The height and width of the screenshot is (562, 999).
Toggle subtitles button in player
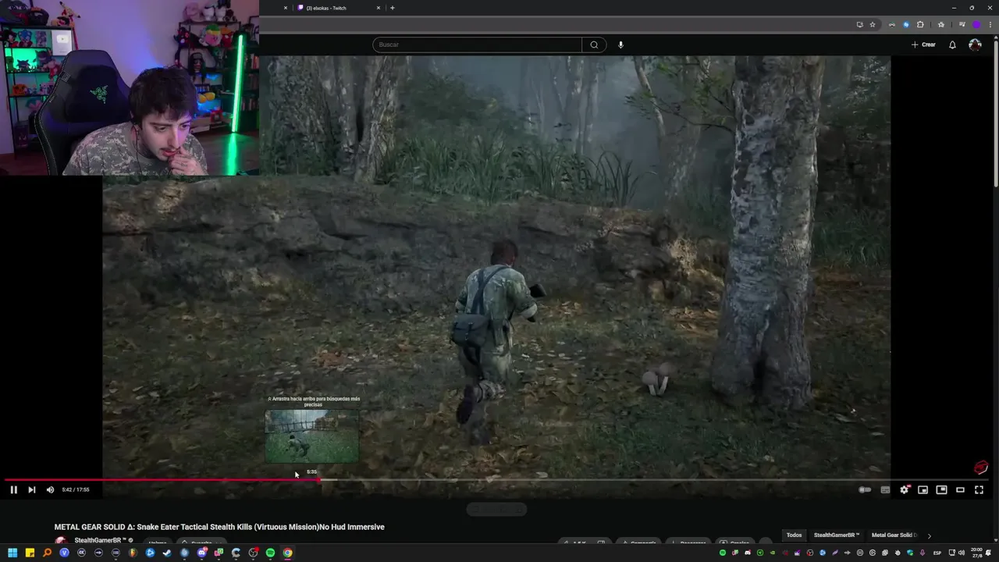[885, 489]
